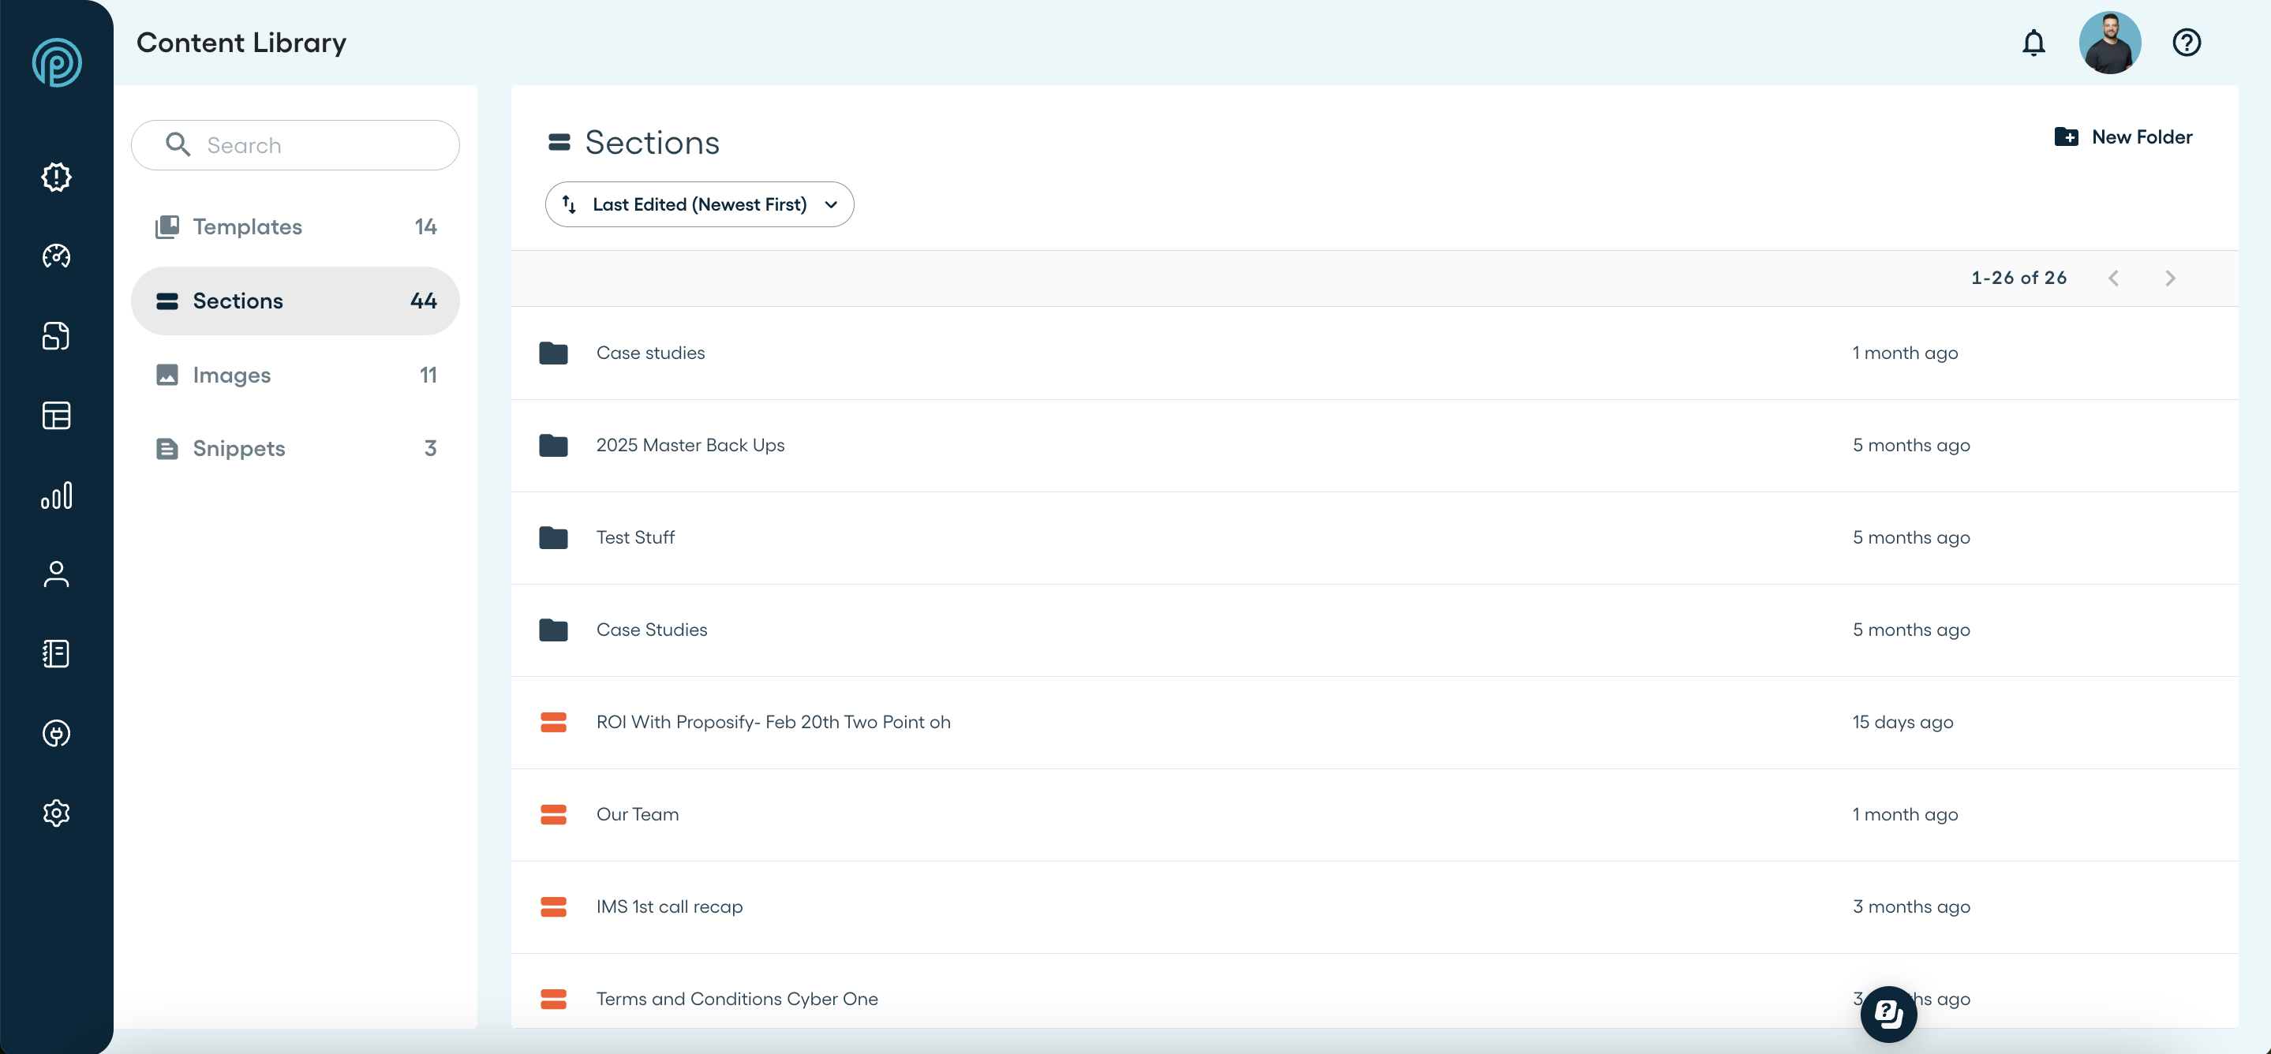Open the bar chart metrics icon
The height and width of the screenshot is (1054, 2271).
(57, 495)
